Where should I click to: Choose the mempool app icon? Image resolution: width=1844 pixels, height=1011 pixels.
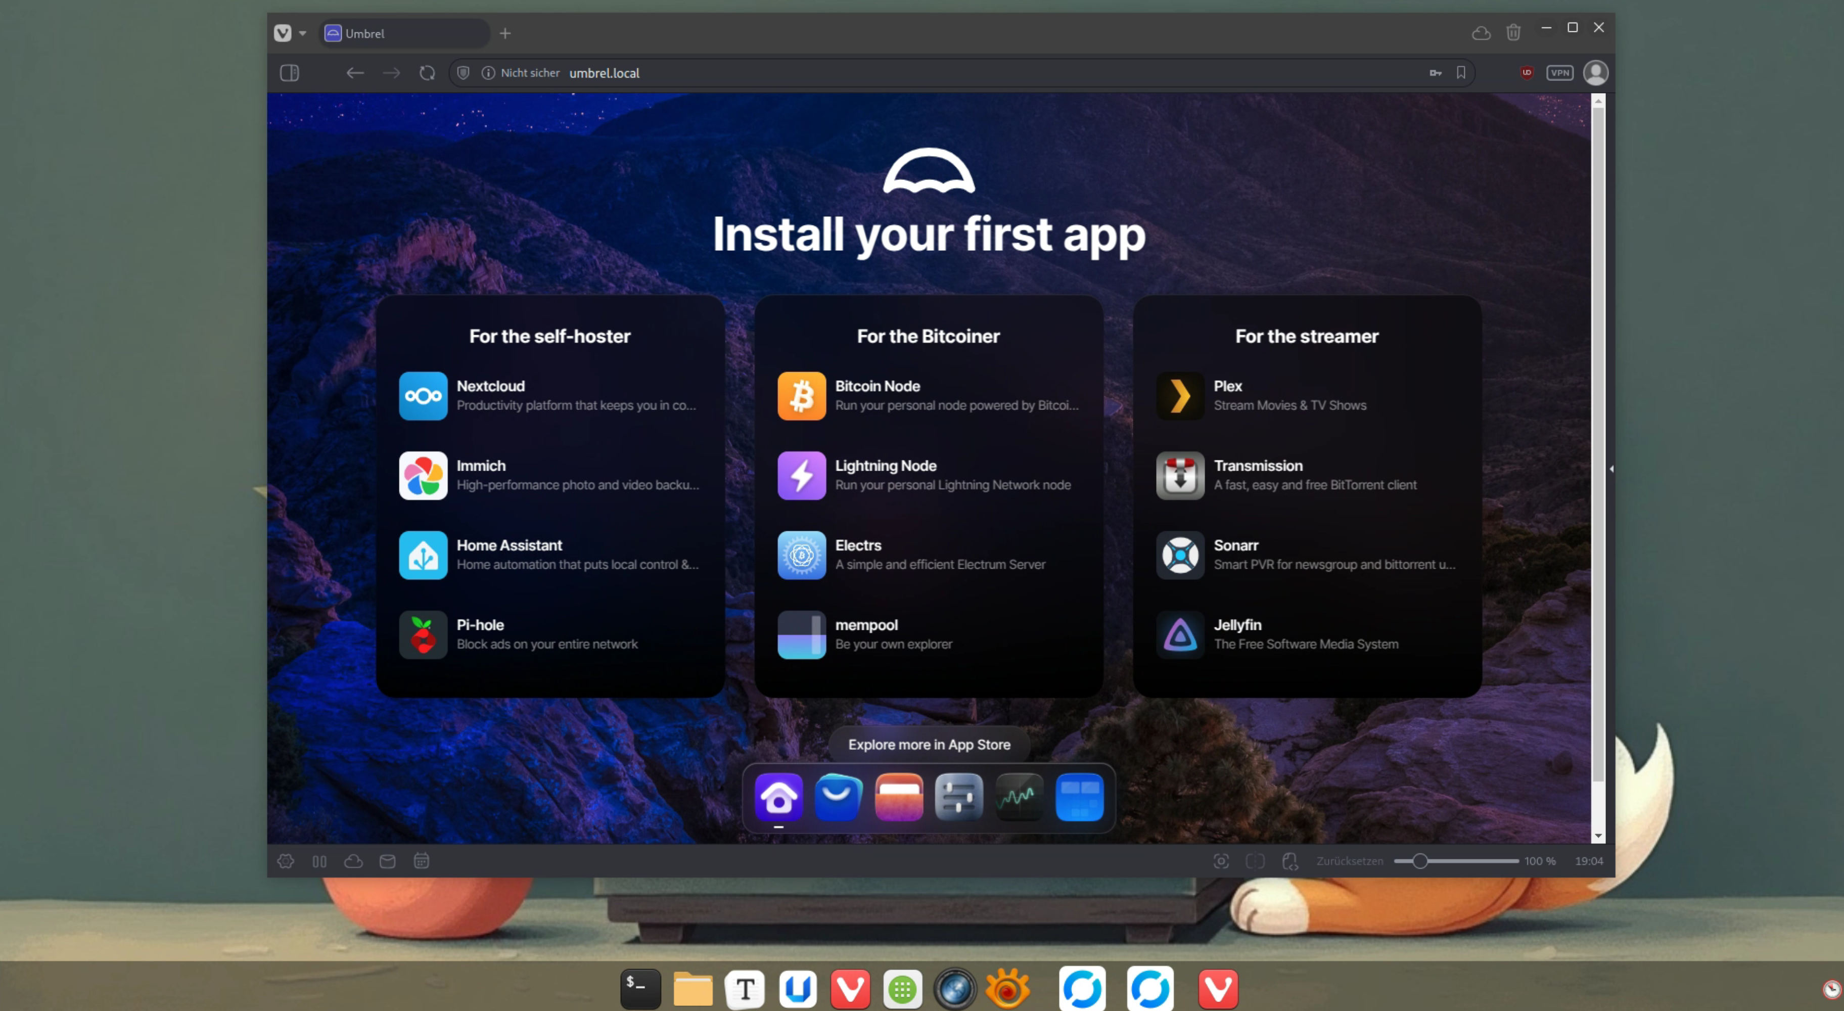(x=802, y=634)
